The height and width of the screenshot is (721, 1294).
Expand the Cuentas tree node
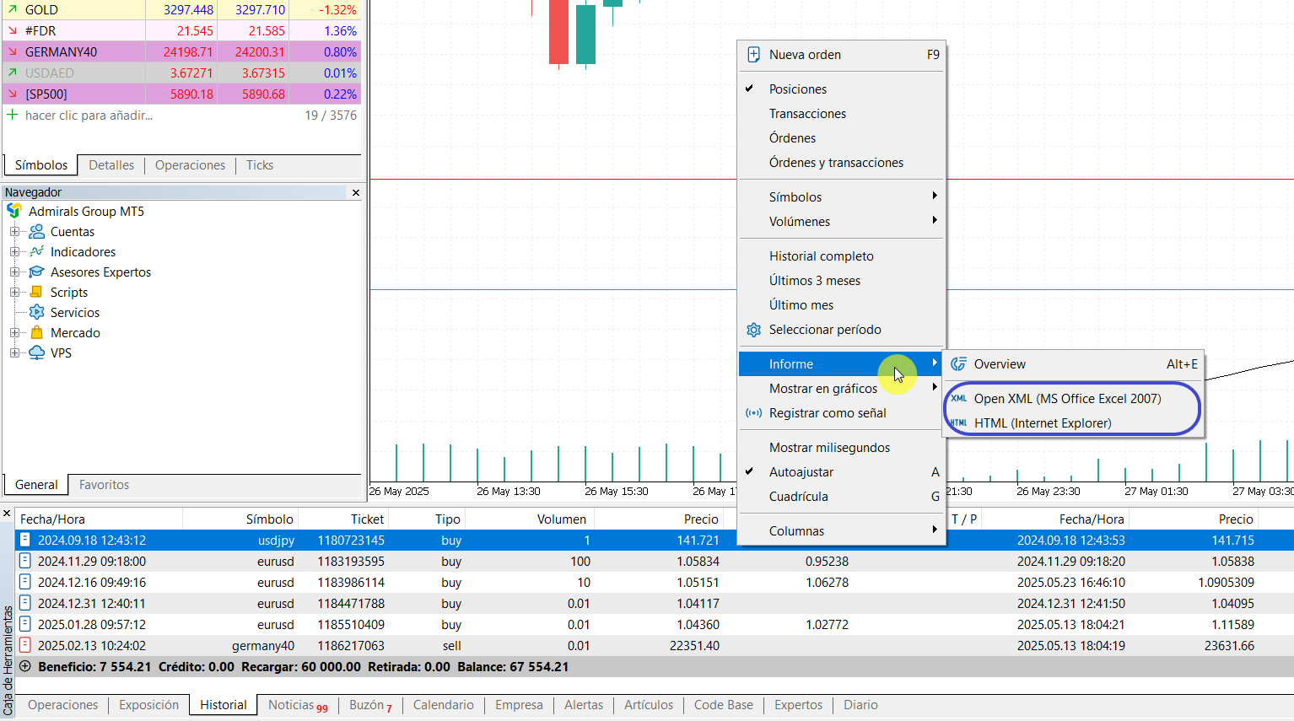pyautogui.click(x=14, y=232)
